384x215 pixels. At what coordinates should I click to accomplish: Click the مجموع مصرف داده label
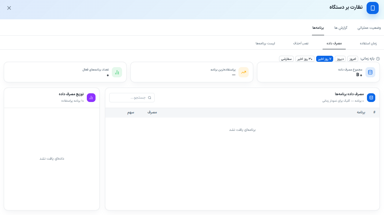350,69
